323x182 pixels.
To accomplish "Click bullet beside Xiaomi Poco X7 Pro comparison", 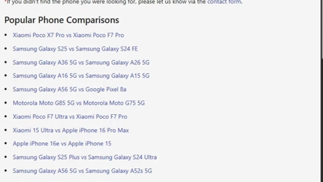I will [x=6, y=35].
